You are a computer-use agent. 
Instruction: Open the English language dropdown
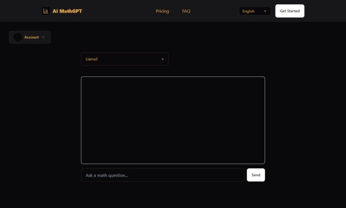(255, 11)
